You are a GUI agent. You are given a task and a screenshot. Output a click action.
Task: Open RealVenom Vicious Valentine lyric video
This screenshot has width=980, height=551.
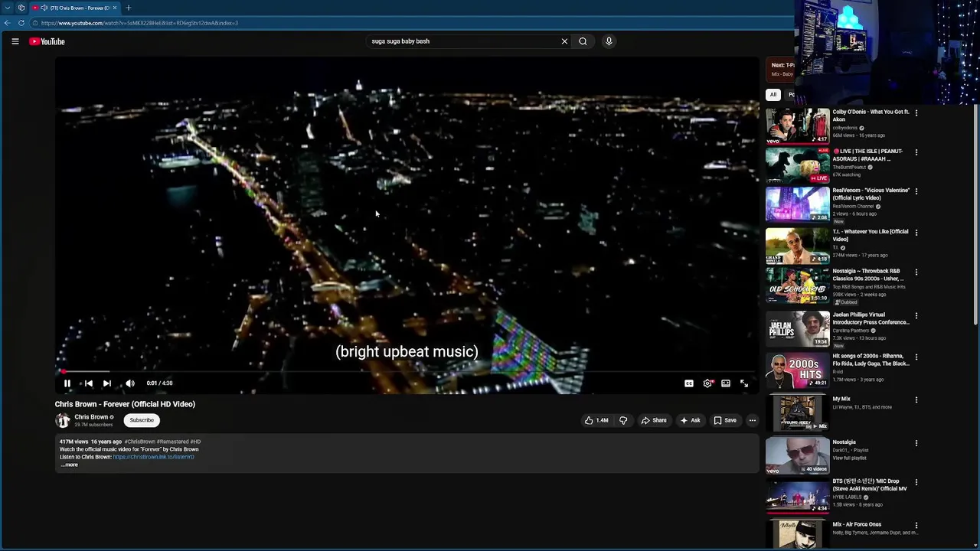[x=797, y=204]
